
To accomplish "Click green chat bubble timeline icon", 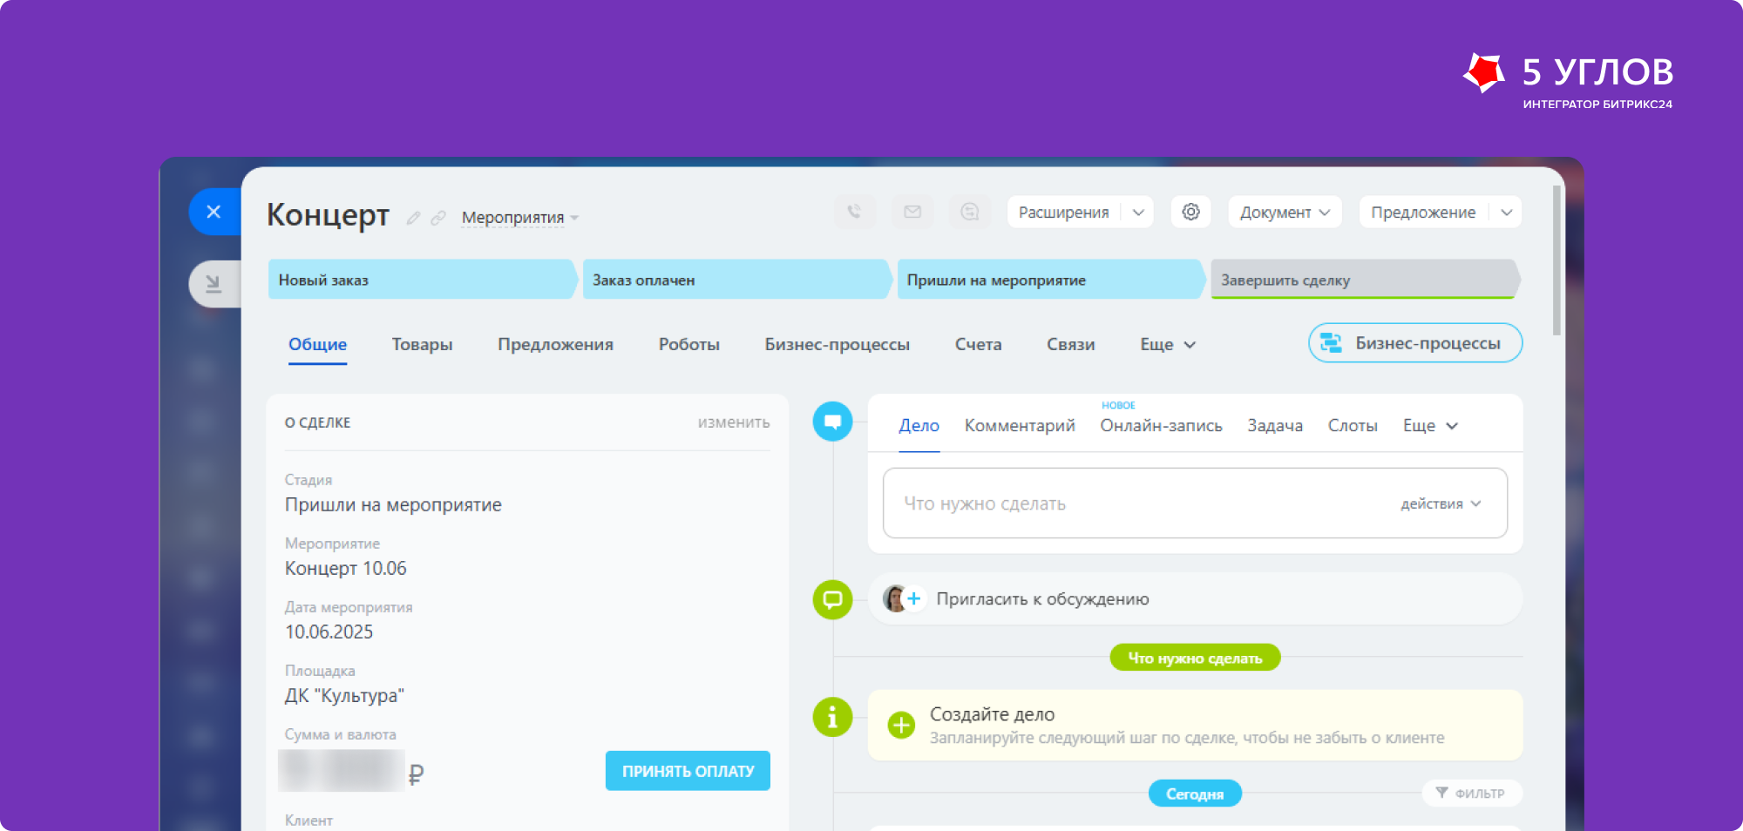I will click(x=833, y=600).
